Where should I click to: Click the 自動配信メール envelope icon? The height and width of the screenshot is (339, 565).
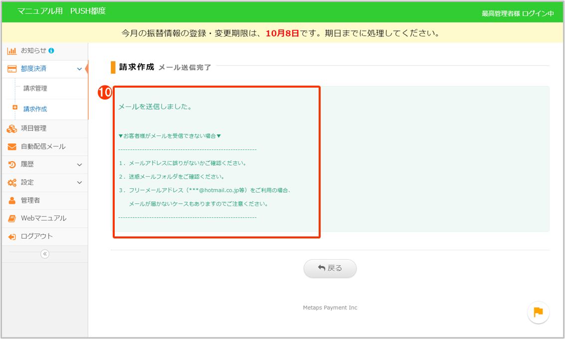[x=12, y=147]
